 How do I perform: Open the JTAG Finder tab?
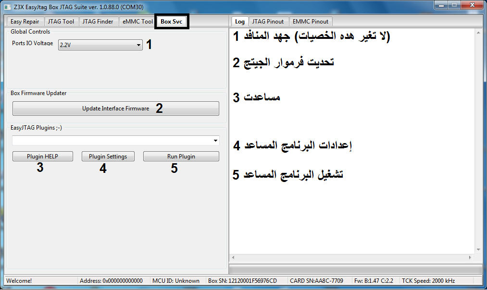point(98,22)
